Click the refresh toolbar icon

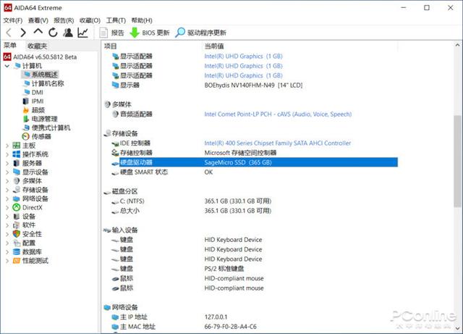click(53, 33)
